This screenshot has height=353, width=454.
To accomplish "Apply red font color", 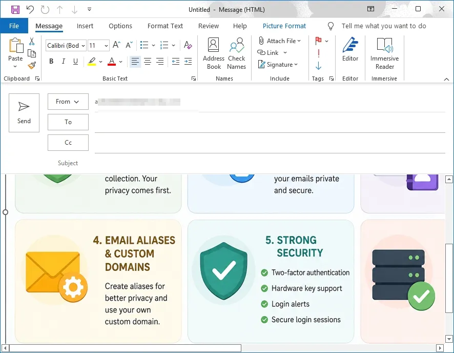I will click(x=112, y=61).
